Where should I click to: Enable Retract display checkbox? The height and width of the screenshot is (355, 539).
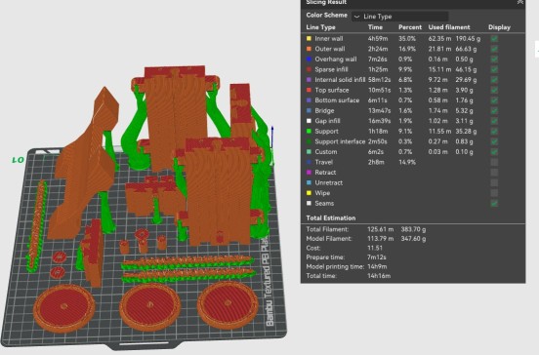point(494,173)
